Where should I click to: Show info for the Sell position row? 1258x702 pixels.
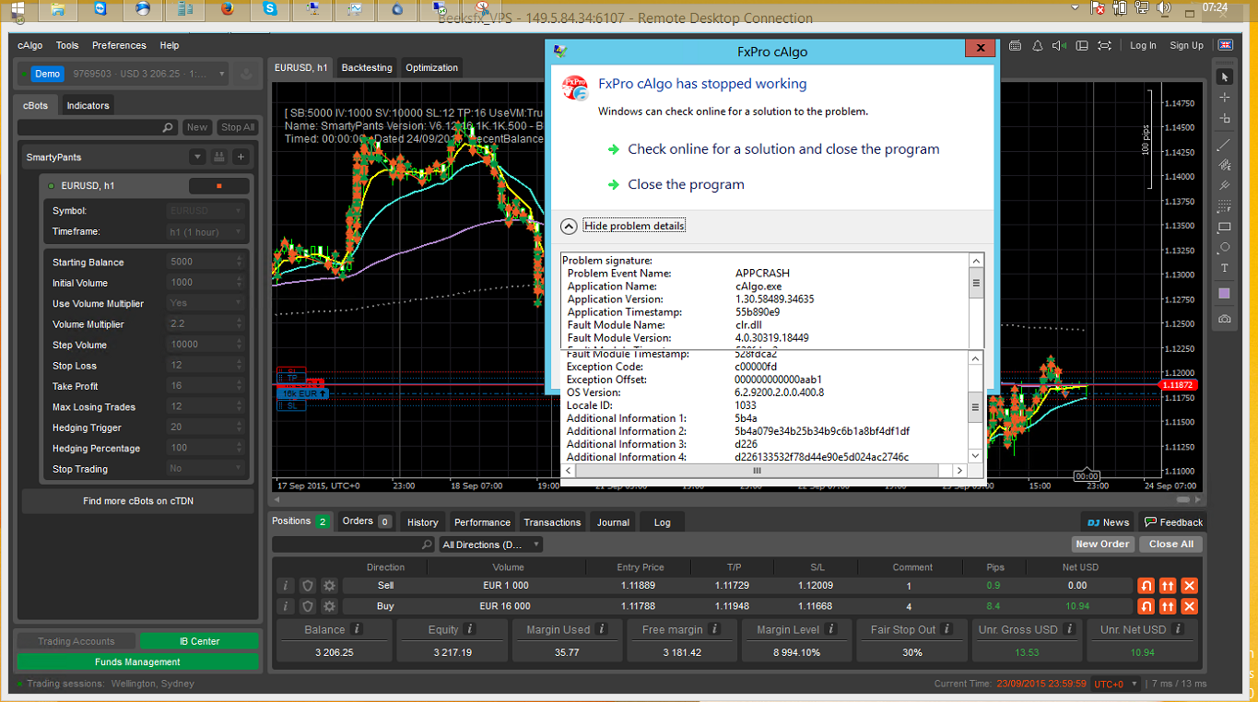coord(286,586)
